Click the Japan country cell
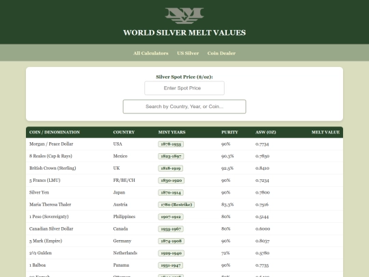This screenshot has width=369, height=277. tap(119, 192)
